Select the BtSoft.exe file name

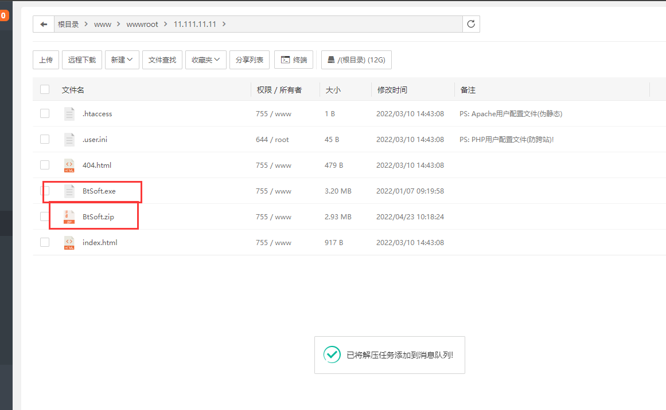click(x=99, y=191)
